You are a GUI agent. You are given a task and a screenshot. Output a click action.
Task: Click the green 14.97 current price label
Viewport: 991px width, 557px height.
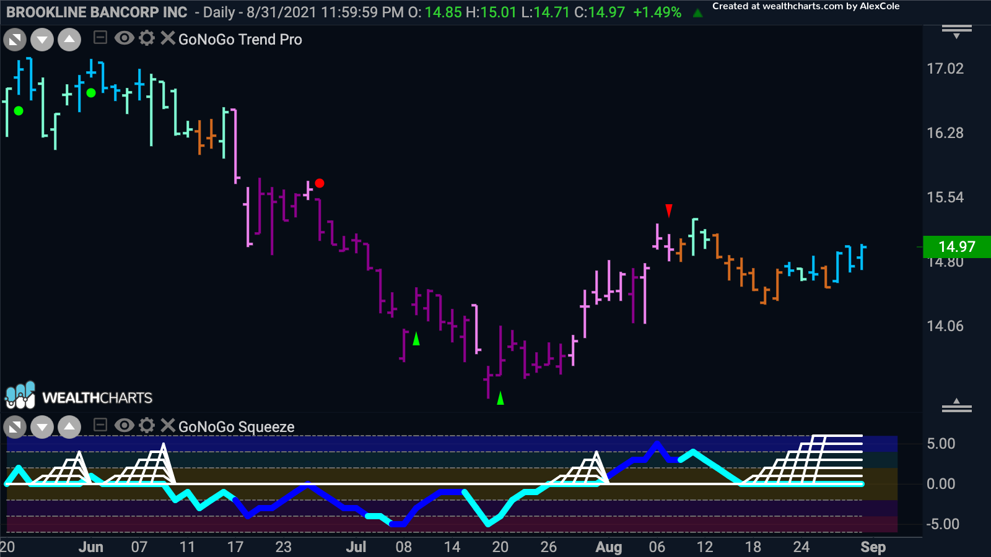point(956,247)
